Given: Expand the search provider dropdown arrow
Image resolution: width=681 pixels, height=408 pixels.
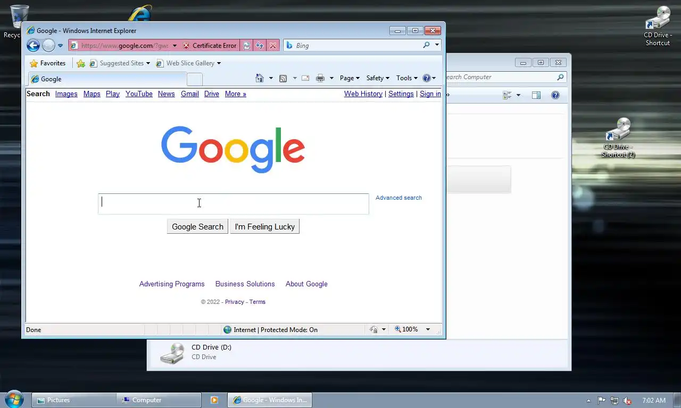Looking at the screenshot, I should point(437,45).
